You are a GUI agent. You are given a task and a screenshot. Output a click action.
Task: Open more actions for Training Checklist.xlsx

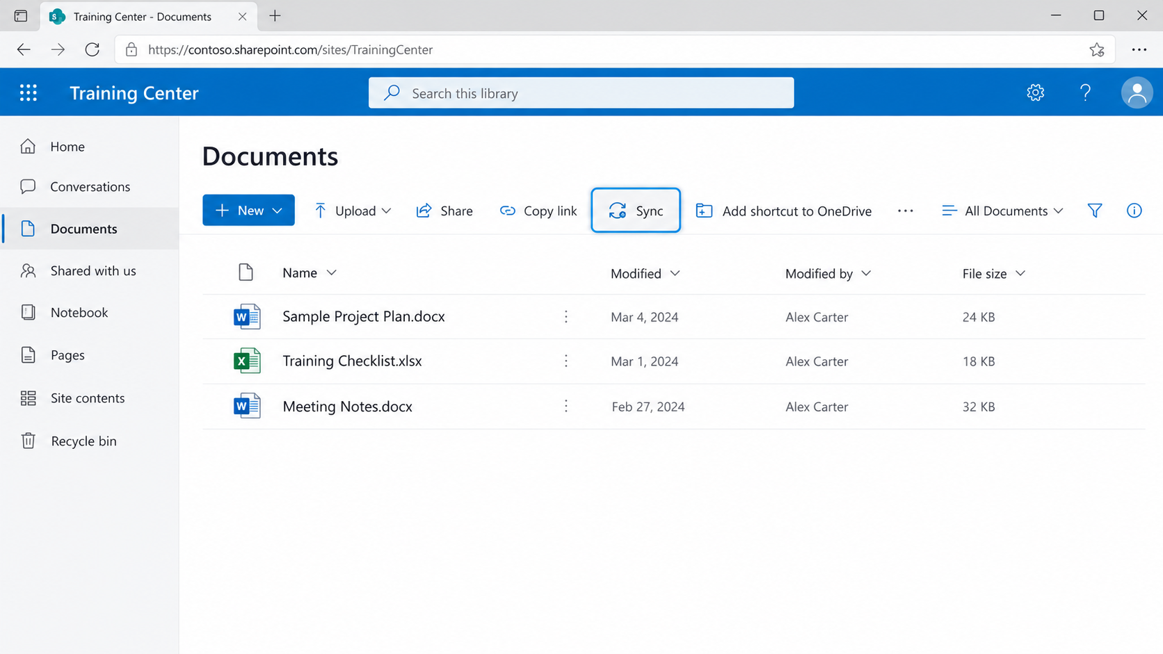point(566,361)
